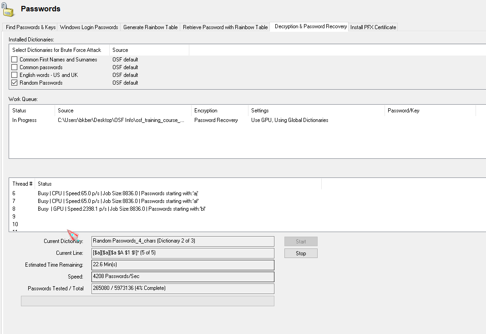Click the osf_training_course source path
Image resolution: width=486 pixels, height=334 pixels.
tap(121, 120)
